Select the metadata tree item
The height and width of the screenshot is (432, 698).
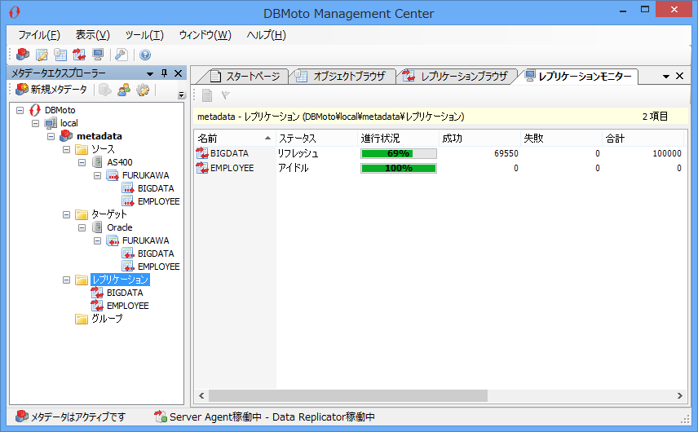[99, 136]
